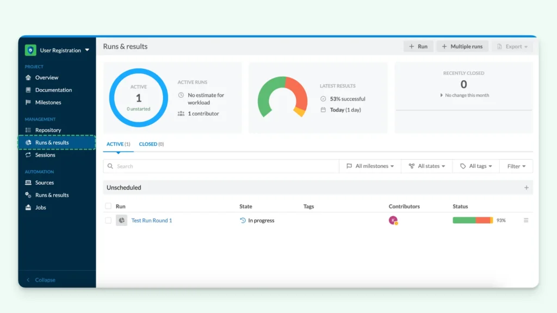Select the Sessions sync icon

(x=28, y=155)
